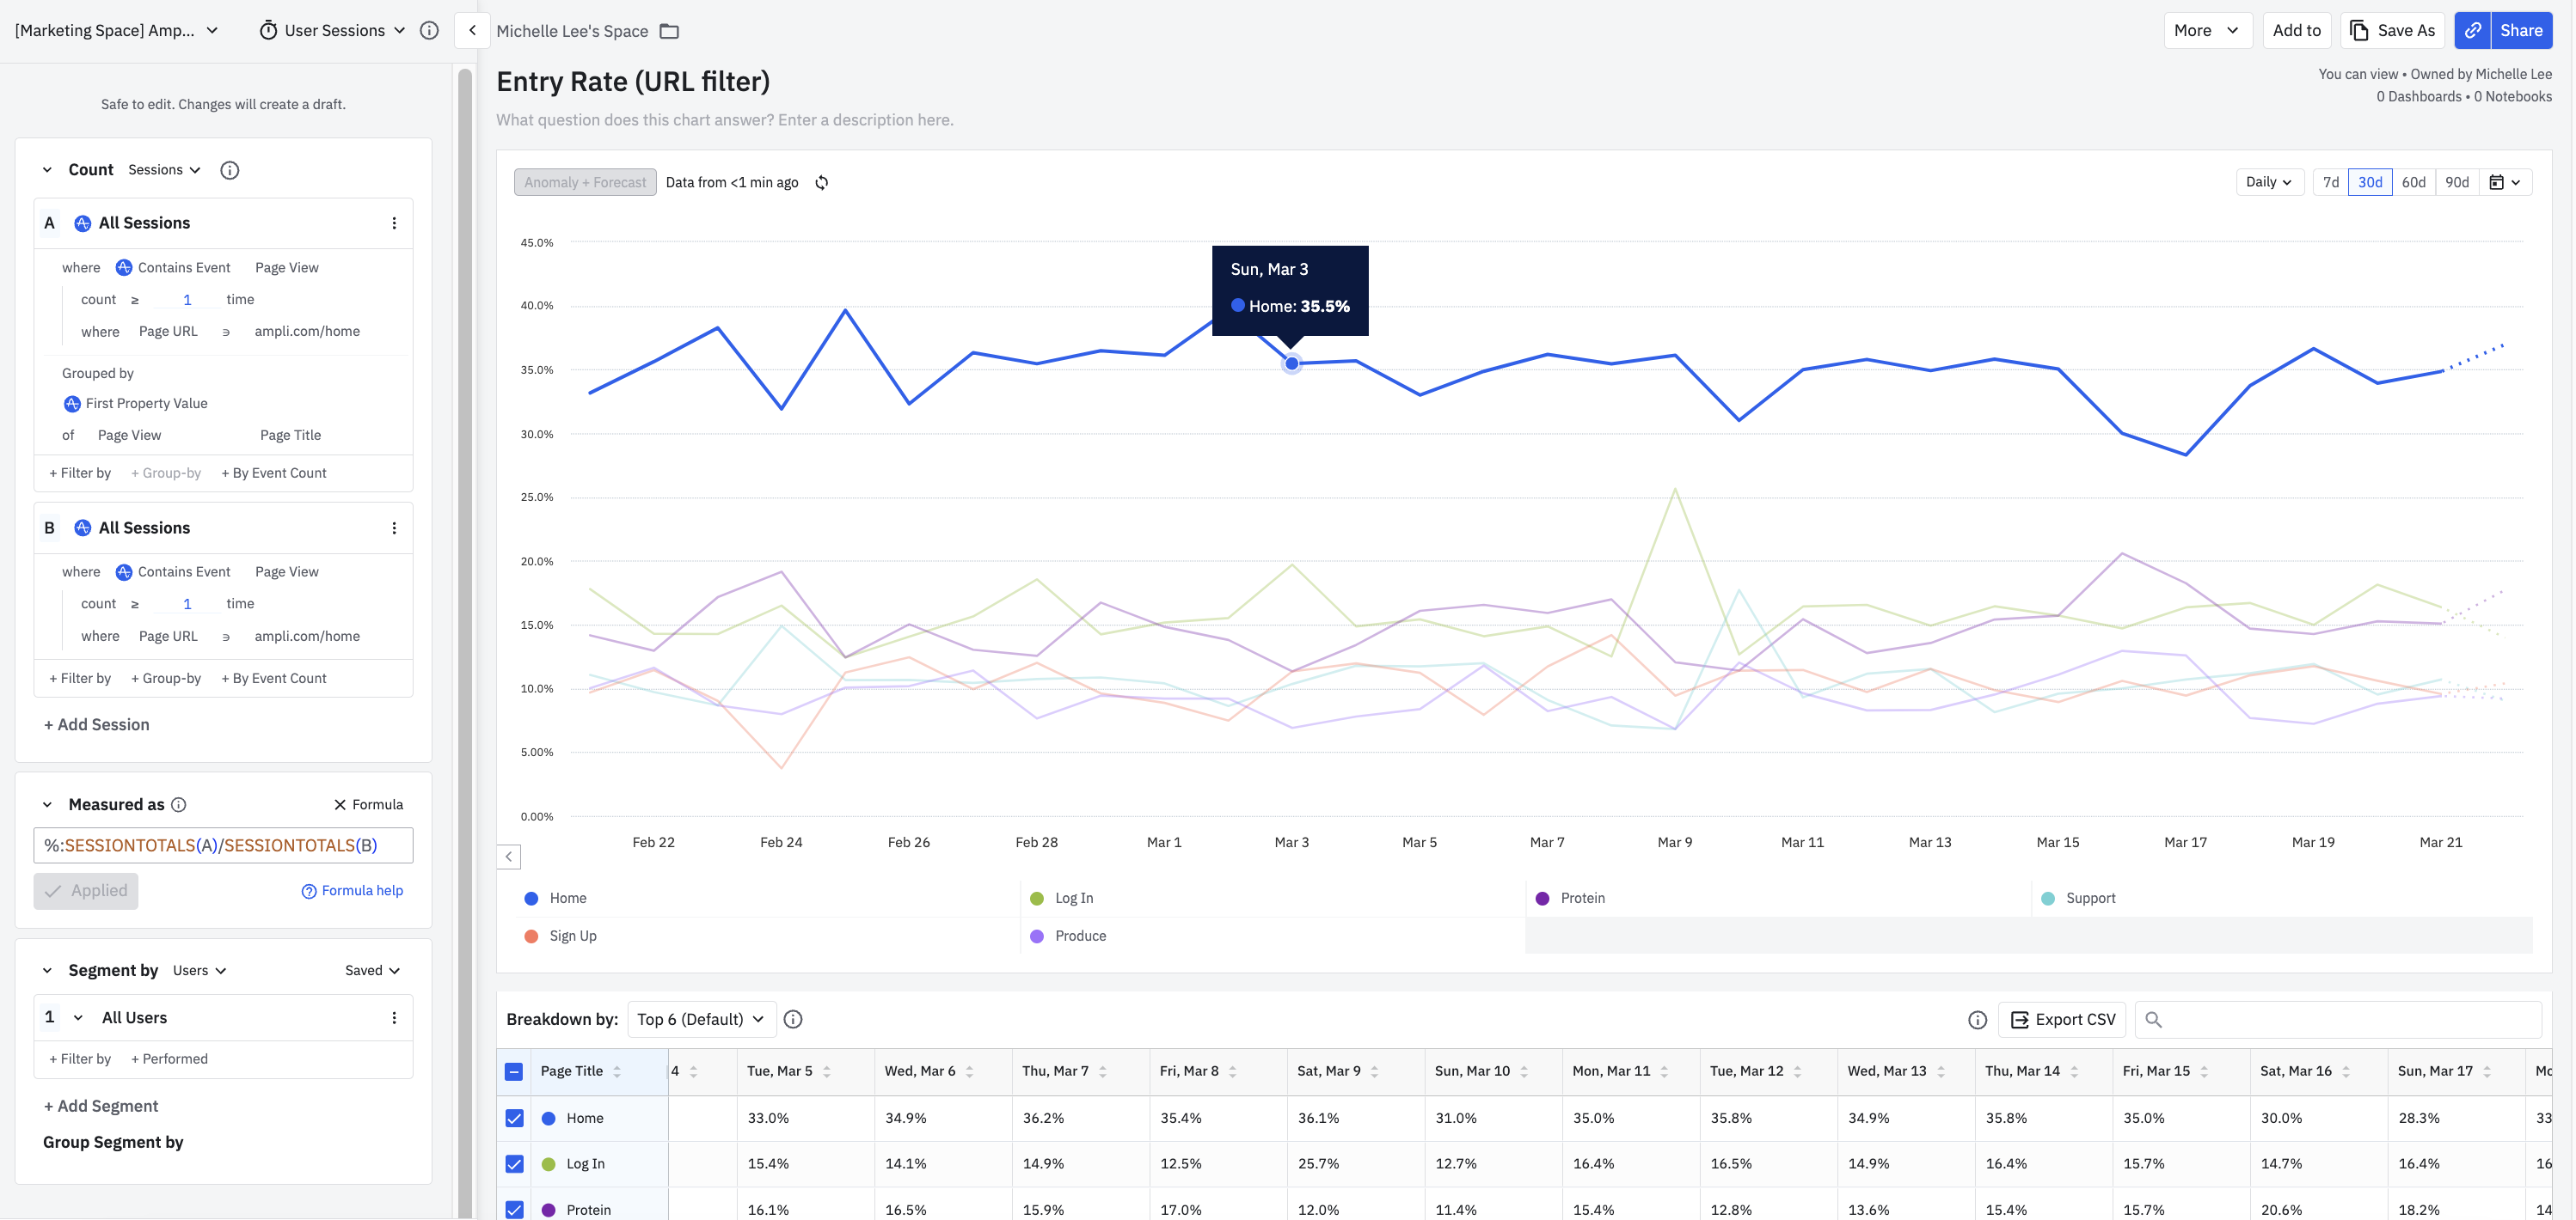Screen dimensions: 2576x1220
Task: Uncheck the Log In row checkbox
Action: [x=514, y=1164]
